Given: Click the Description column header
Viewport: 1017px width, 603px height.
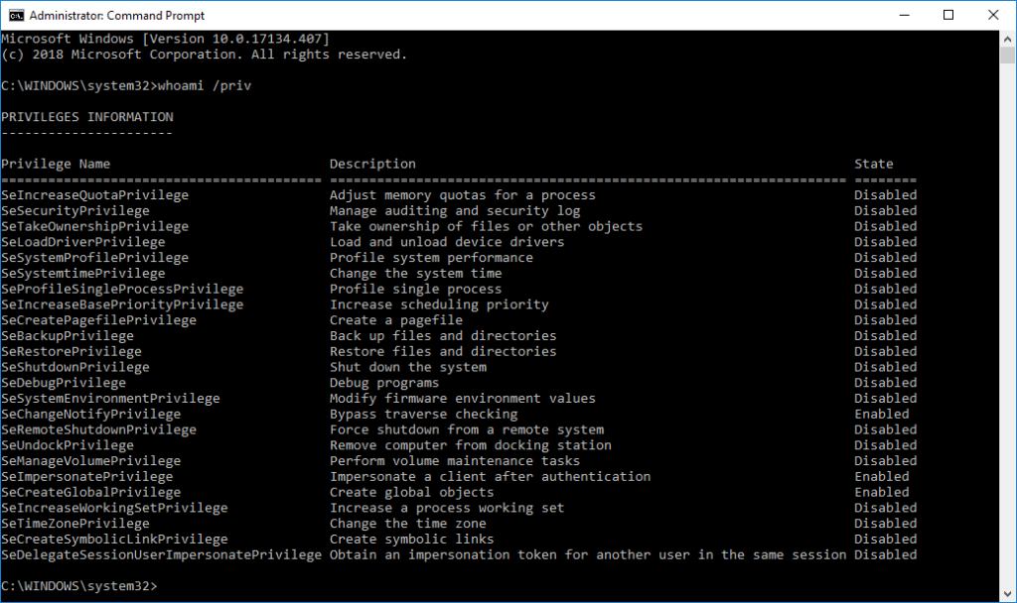Looking at the screenshot, I should 372,164.
